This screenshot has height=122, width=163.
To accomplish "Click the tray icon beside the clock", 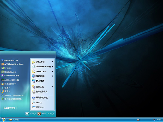I will click(x=154, y=119).
